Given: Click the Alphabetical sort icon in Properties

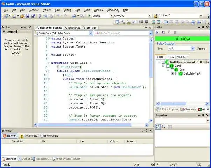Looking at the screenshot, I should (x=163, y=127).
